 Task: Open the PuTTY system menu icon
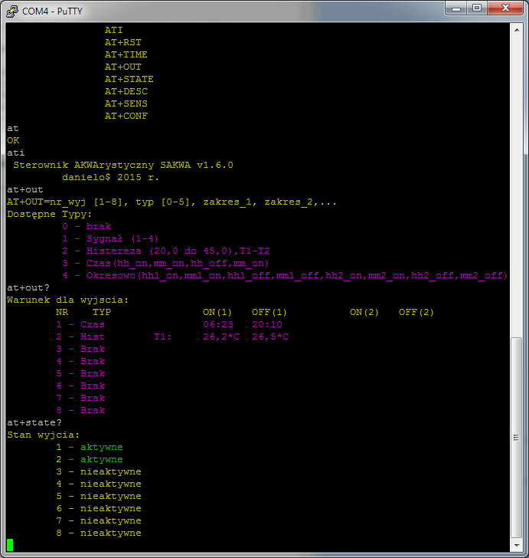click(12, 10)
